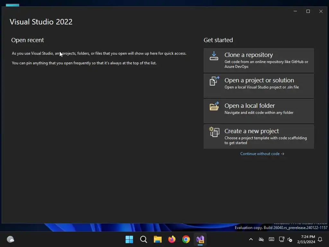329x247 pixels.
Task: Click the Clone a repository download icon
Action: 214,56
